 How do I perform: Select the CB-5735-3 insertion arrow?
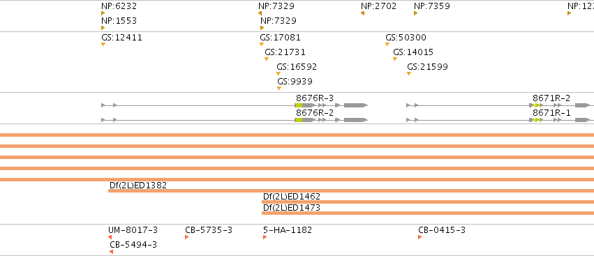click(187, 237)
